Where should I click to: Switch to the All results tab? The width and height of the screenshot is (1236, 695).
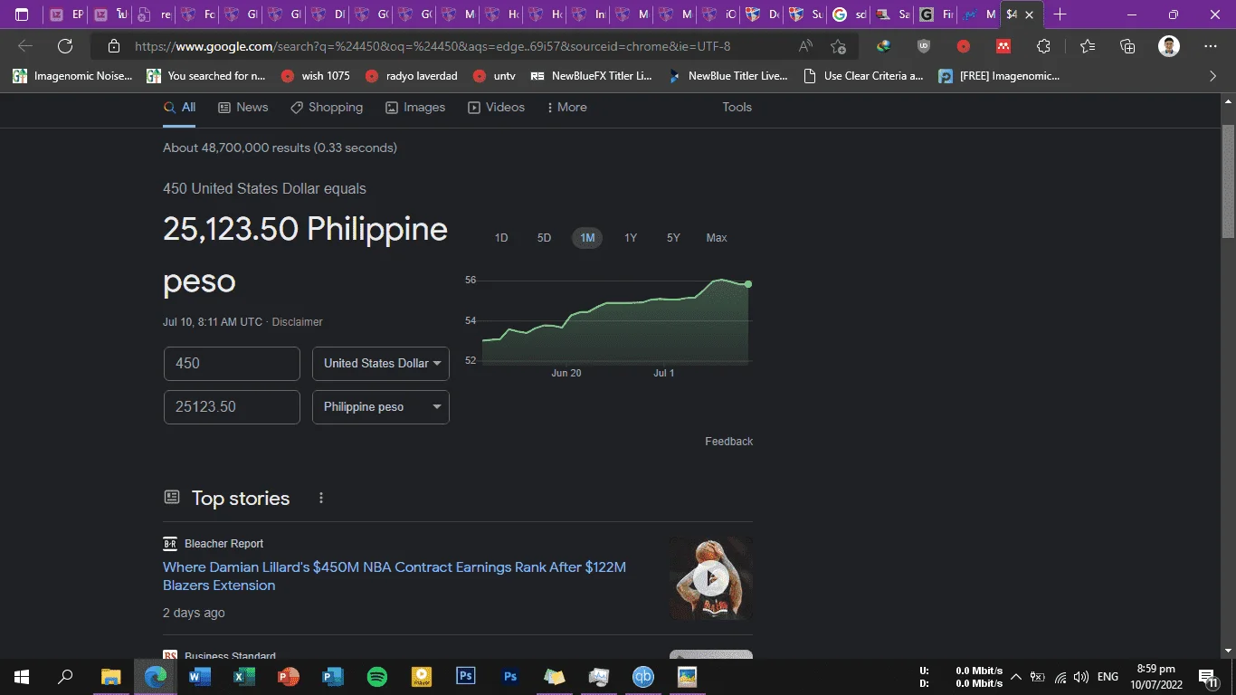click(x=179, y=107)
